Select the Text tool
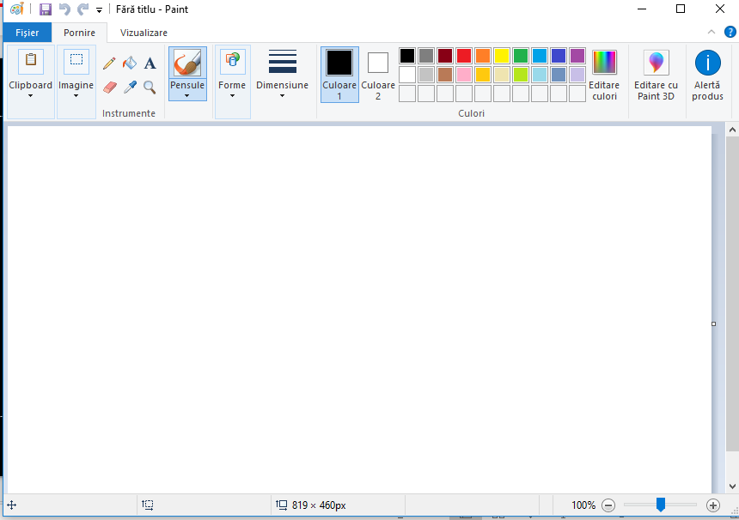This screenshot has width=739, height=520. point(150,63)
